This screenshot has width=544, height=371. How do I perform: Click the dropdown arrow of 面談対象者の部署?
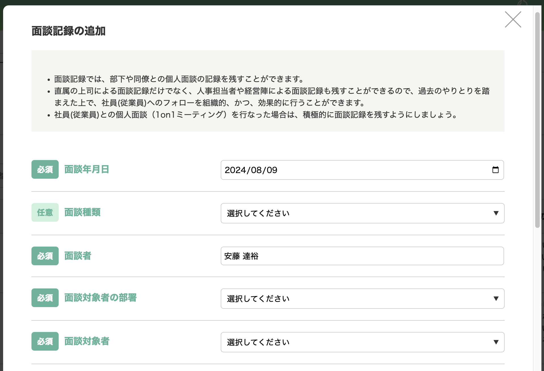496,299
